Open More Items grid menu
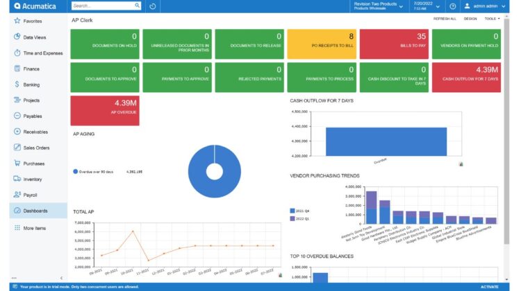The image size is (519, 291). coord(34,227)
